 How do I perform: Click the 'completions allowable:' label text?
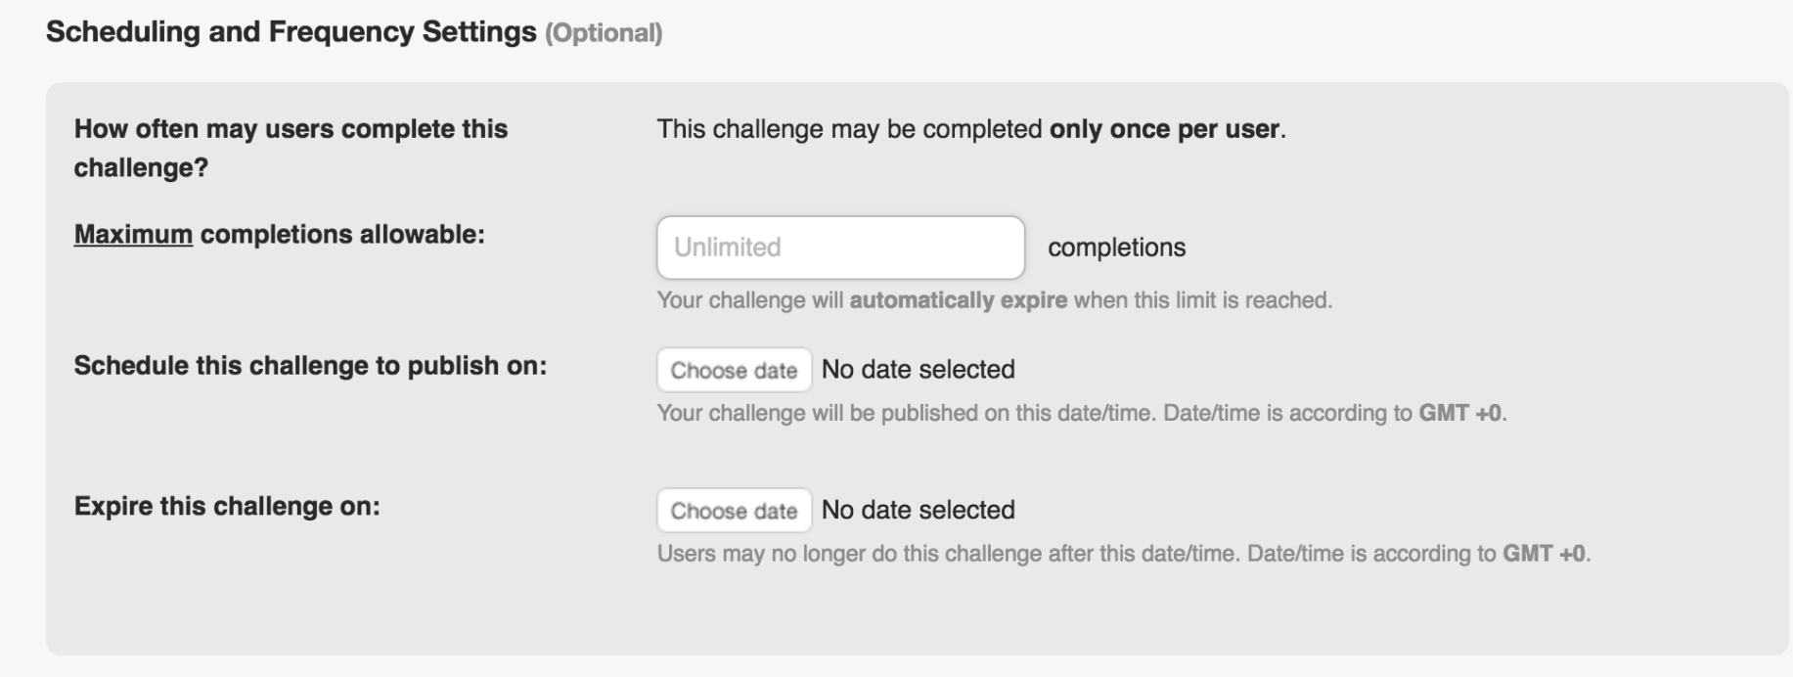pyautogui.click(x=342, y=235)
